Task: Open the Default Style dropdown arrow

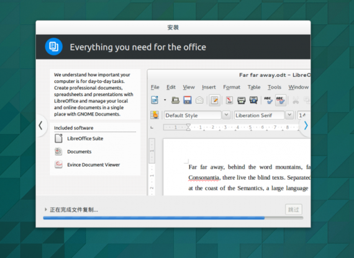Action: point(226,115)
